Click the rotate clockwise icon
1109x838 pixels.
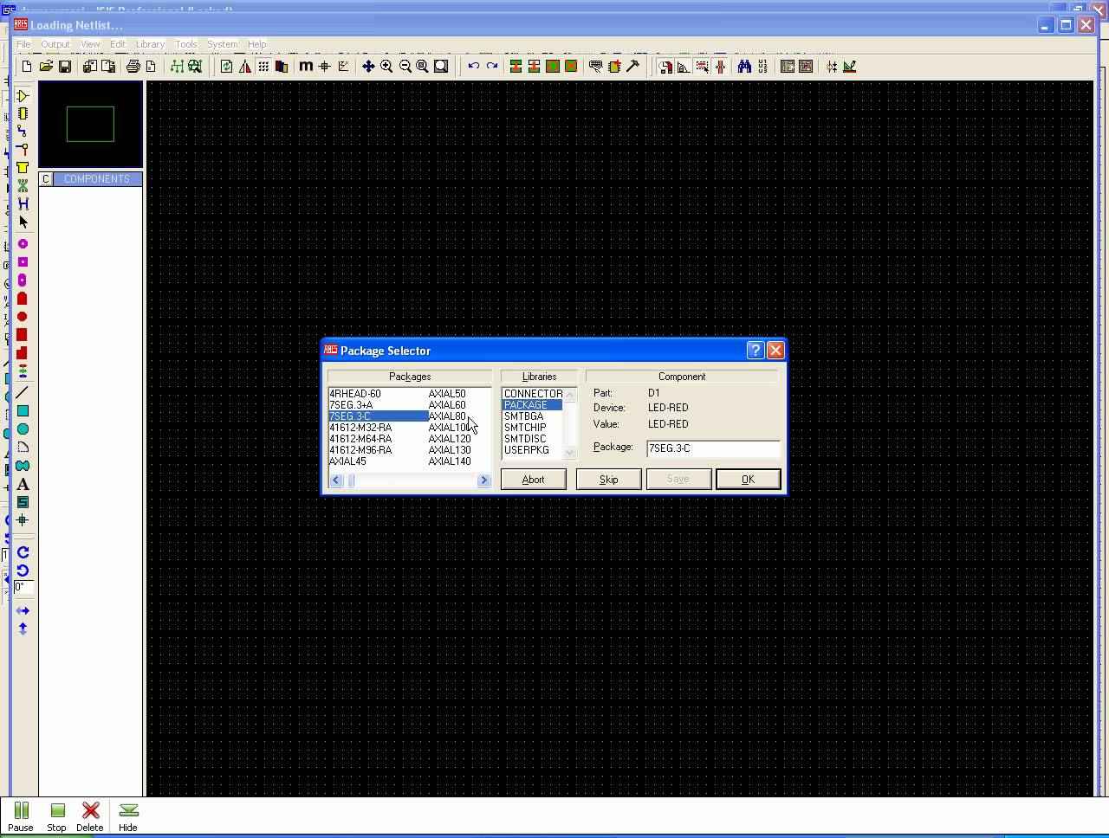point(23,552)
